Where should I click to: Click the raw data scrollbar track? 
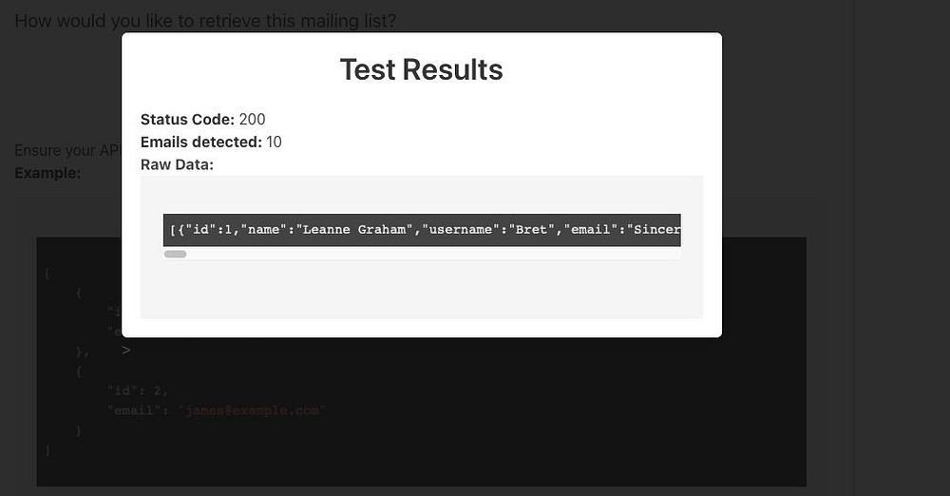pos(427,255)
